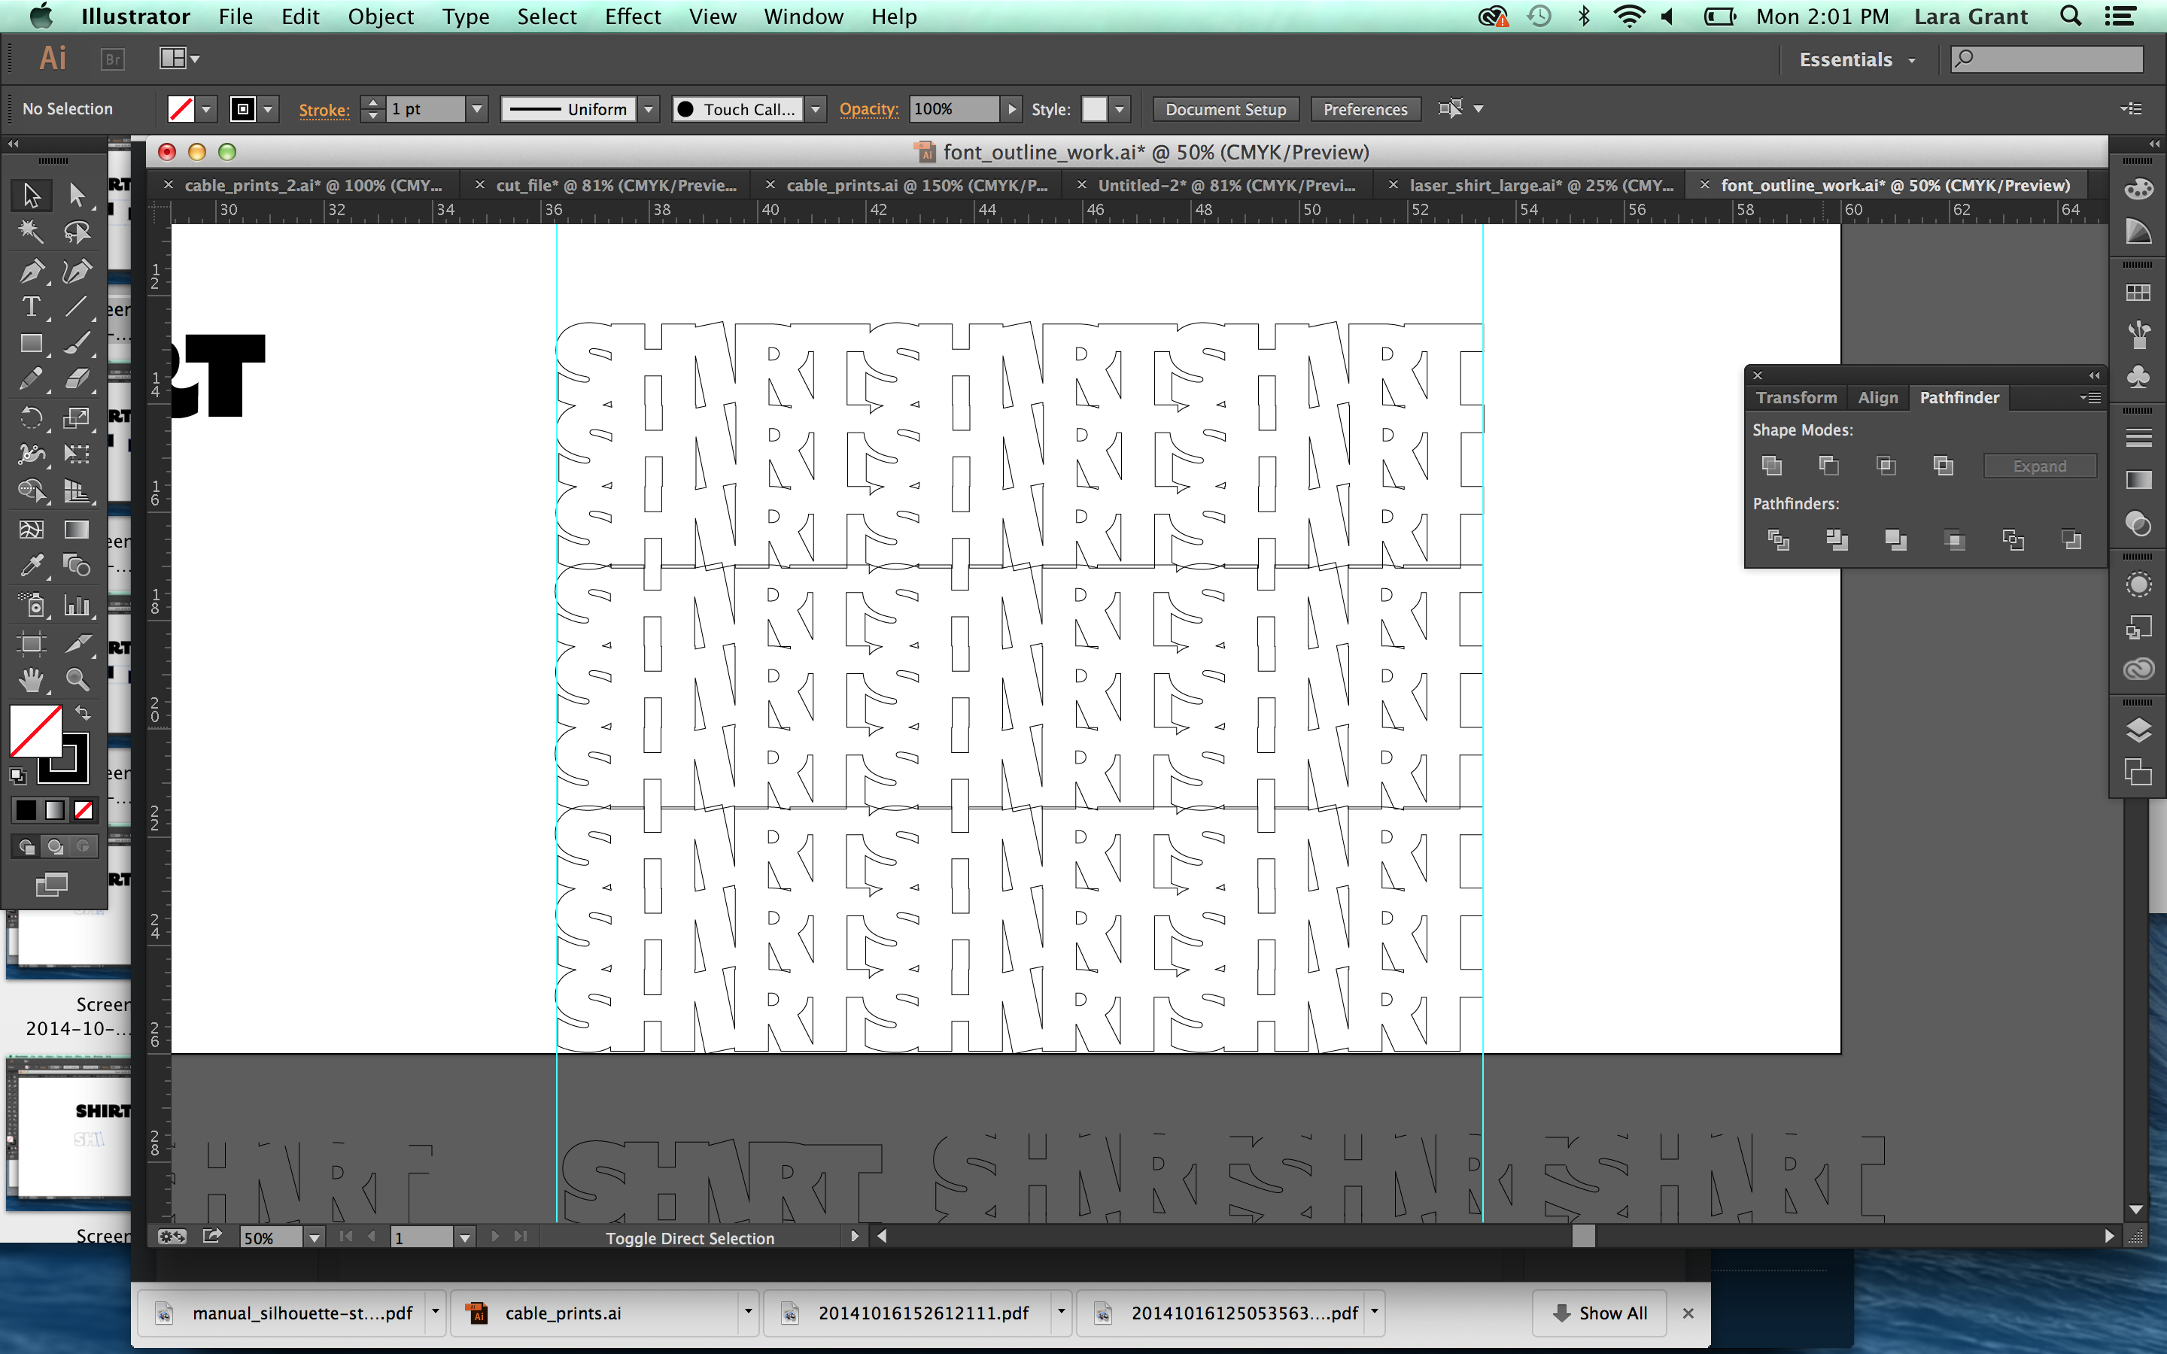The height and width of the screenshot is (1354, 2167).
Task: Click the Minus Front shape mode icon
Action: [1828, 466]
